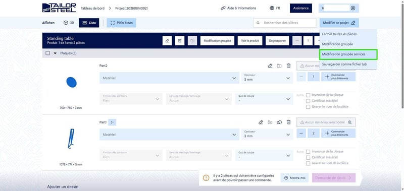The width and height of the screenshot is (404, 191).
Task: Enable Part1 Graver le nom de la pièce
Action: pos(308,163)
